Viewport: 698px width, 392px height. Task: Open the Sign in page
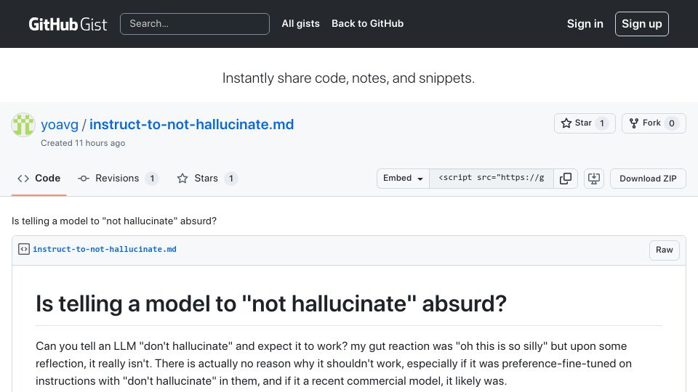(585, 24)
